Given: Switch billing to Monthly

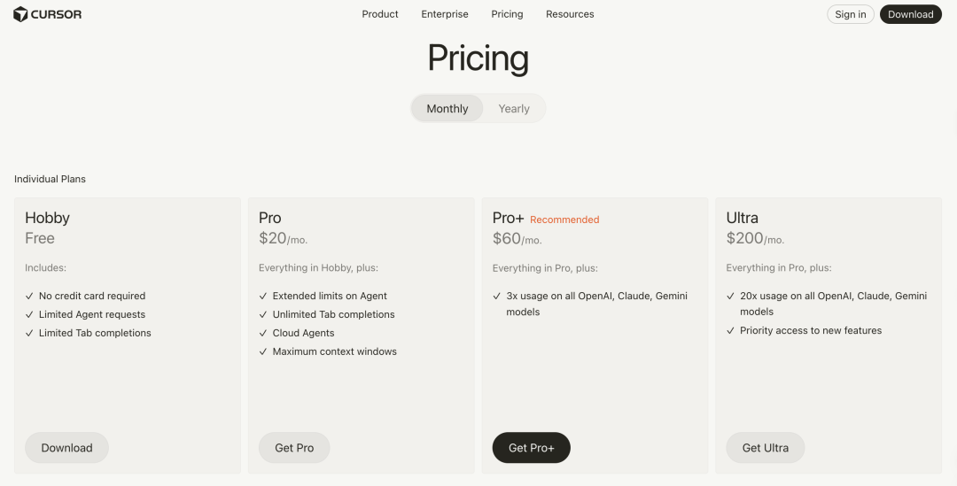Looking at the screenshot, I should coord(447,109).
